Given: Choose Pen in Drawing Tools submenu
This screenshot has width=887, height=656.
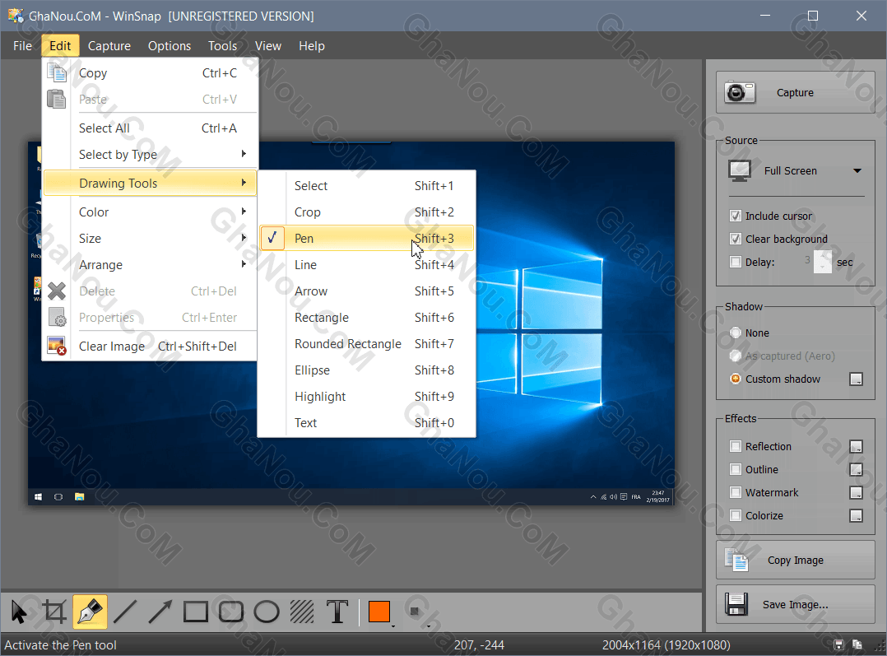Looking at the screenshot, I should tap(367, 239).
